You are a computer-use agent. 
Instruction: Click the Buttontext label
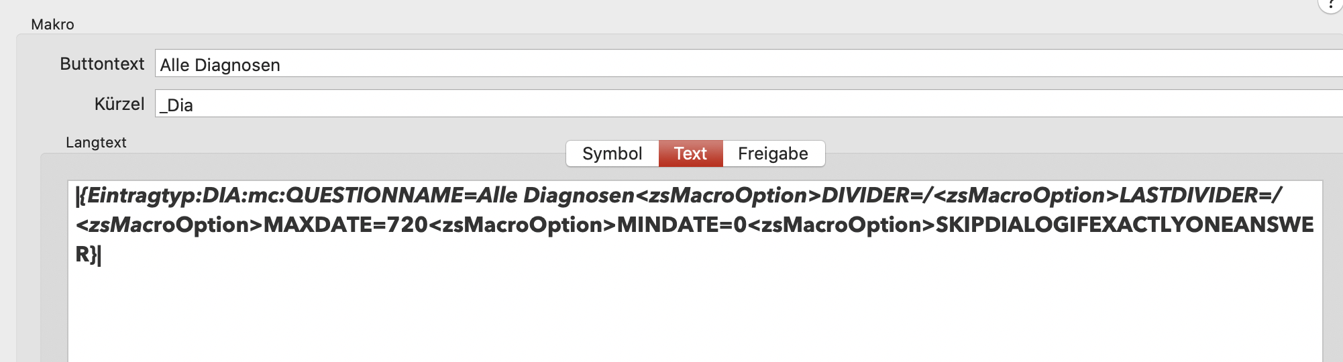tap(102, 64)
